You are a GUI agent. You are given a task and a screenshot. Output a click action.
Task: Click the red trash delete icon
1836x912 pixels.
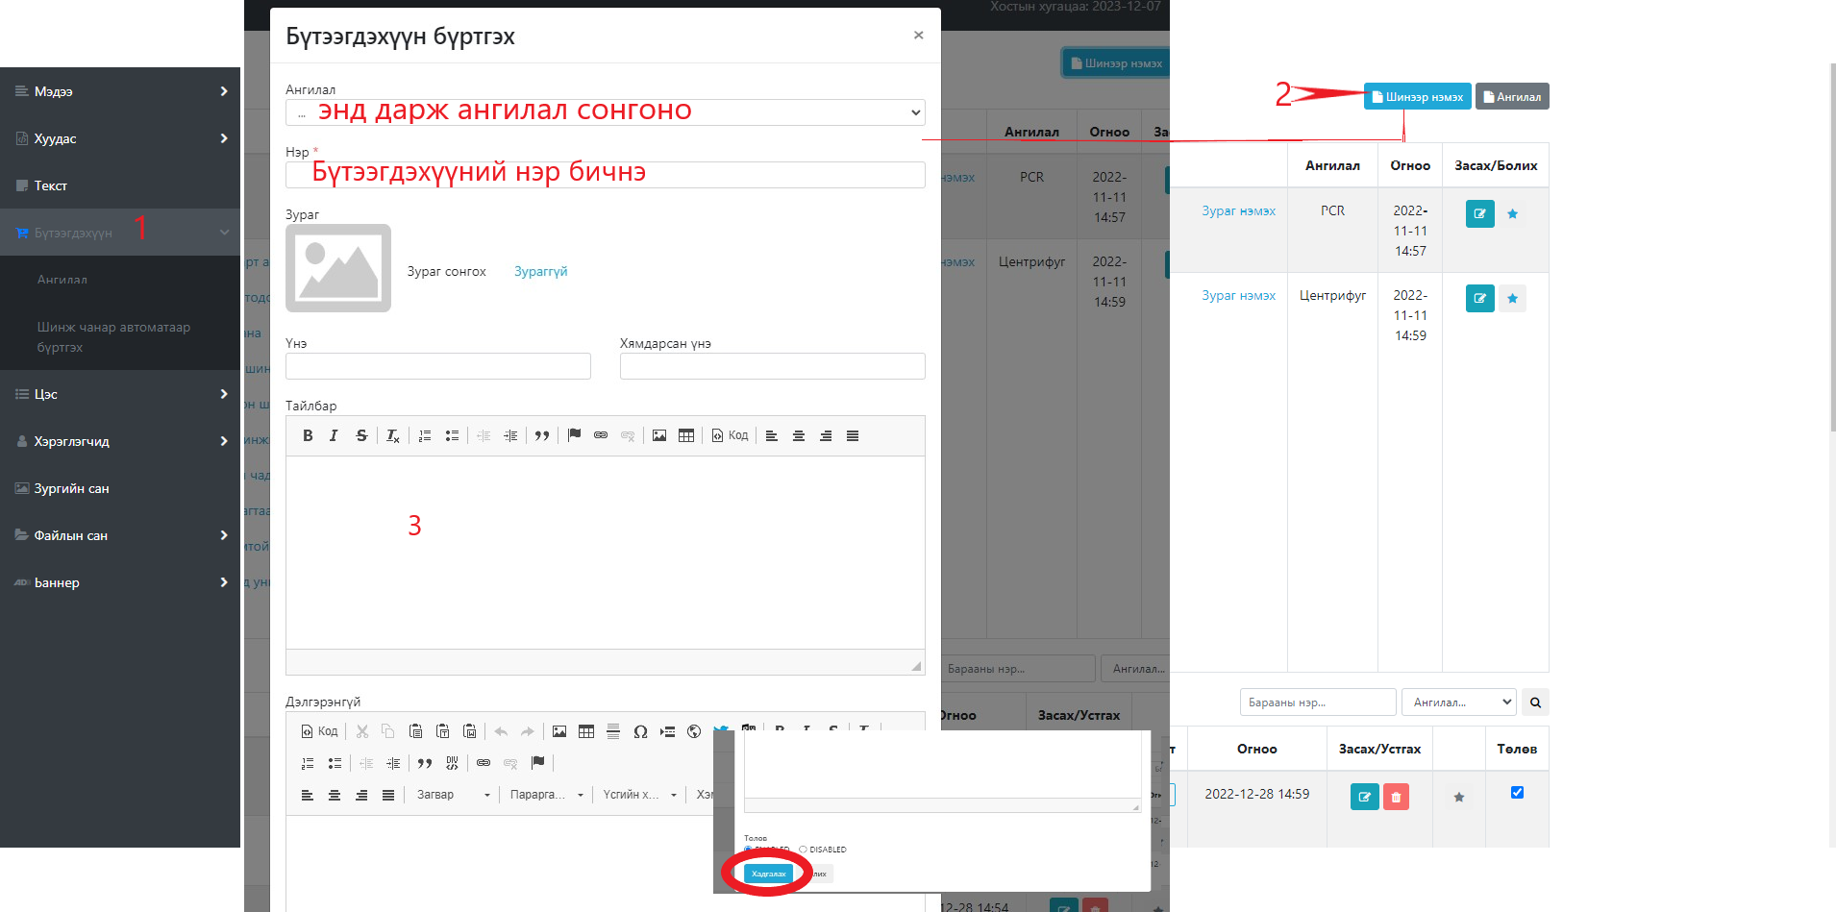(1396, 797)
